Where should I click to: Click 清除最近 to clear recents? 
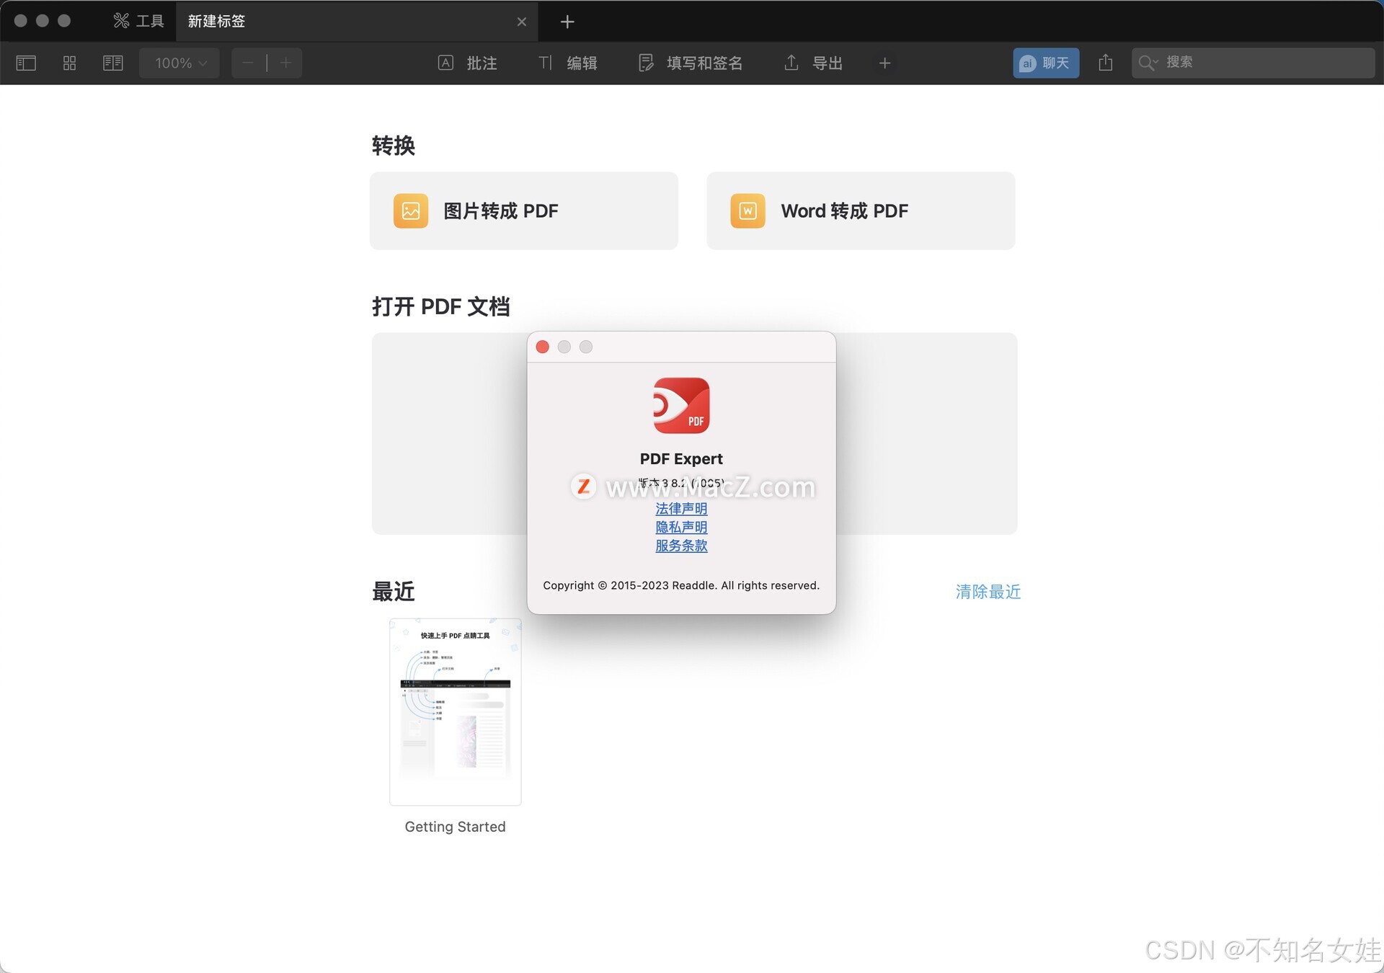click(x=988, y=592)
